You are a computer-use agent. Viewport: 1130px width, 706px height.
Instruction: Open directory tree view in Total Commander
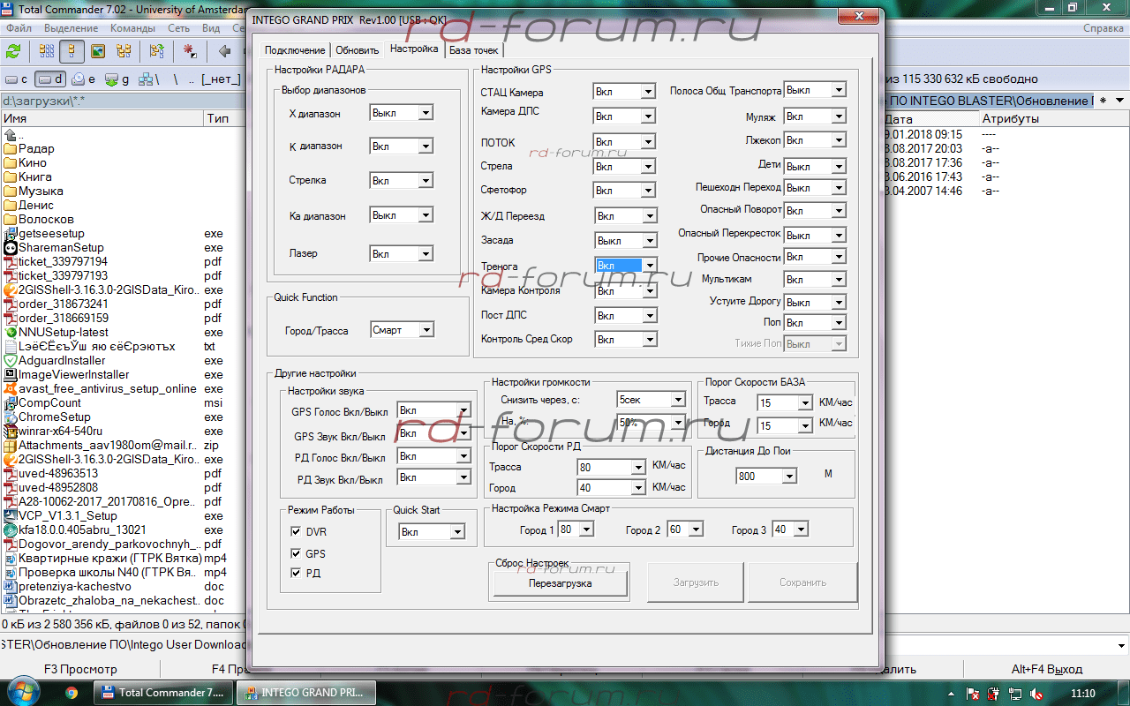click(124, 51)
